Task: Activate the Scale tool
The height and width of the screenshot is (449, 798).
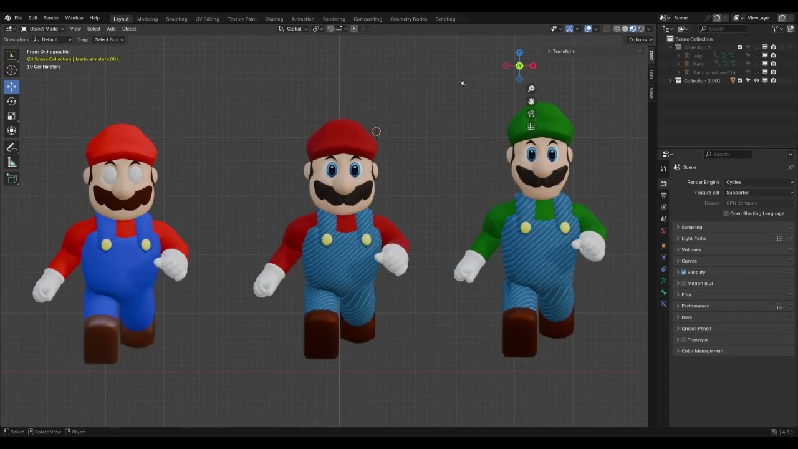Action: (x=11, y=116)
